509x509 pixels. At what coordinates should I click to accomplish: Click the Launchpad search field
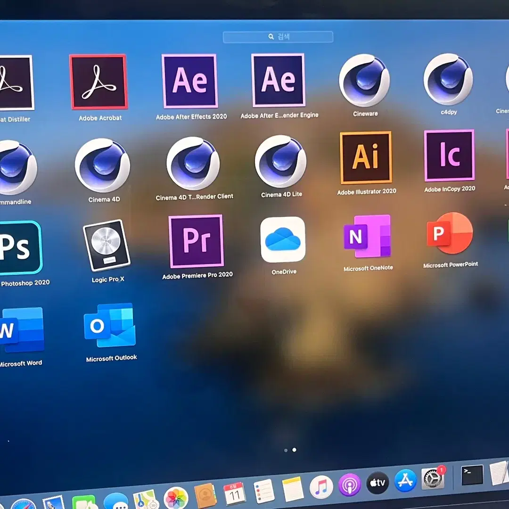click(278, 37)
